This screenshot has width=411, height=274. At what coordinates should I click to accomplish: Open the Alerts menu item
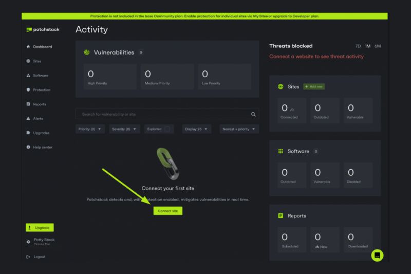pos(38,119)
